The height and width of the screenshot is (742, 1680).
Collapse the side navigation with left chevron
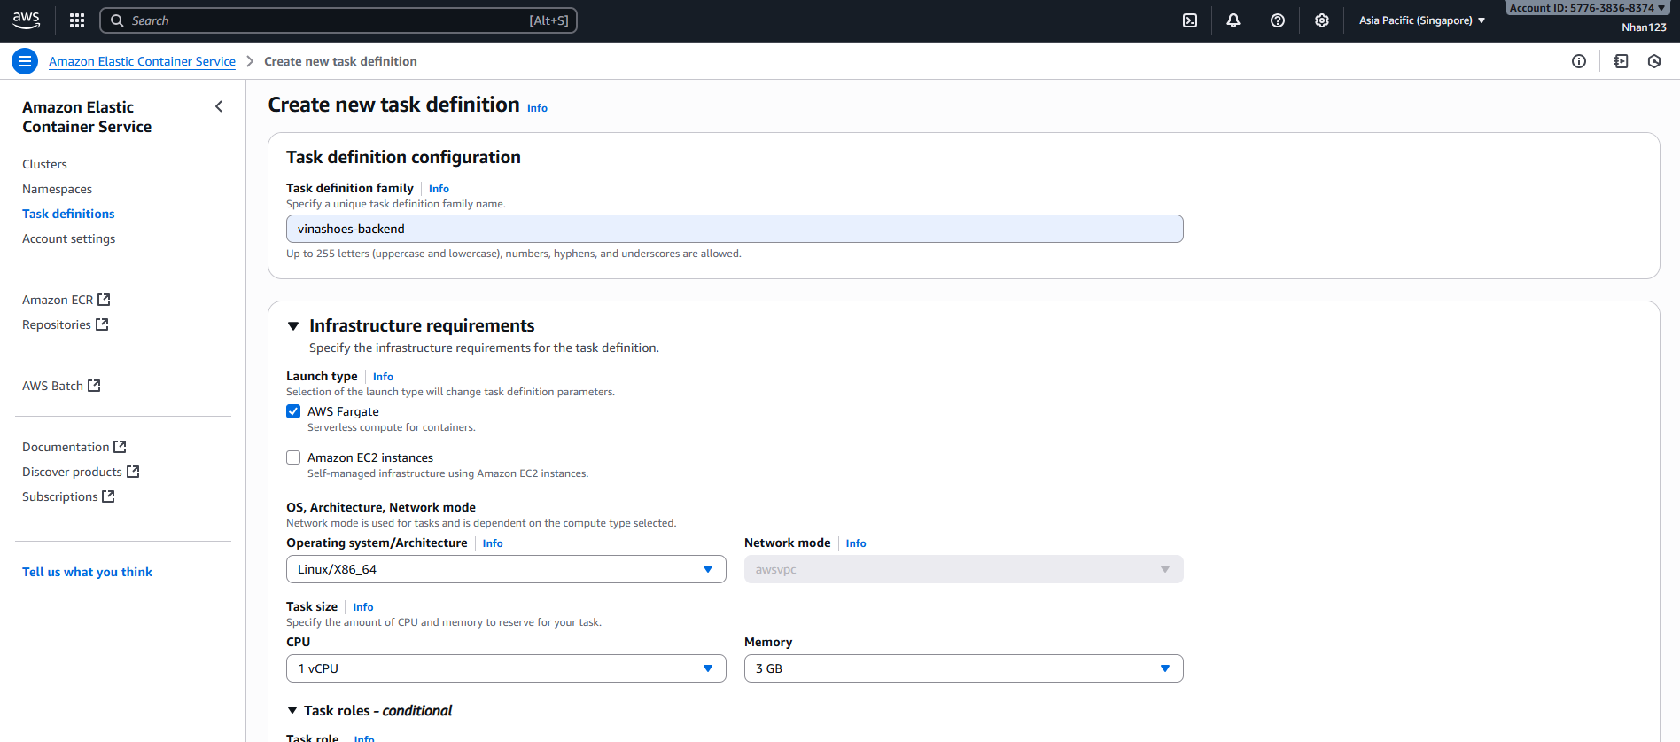(x=219, y=106)
